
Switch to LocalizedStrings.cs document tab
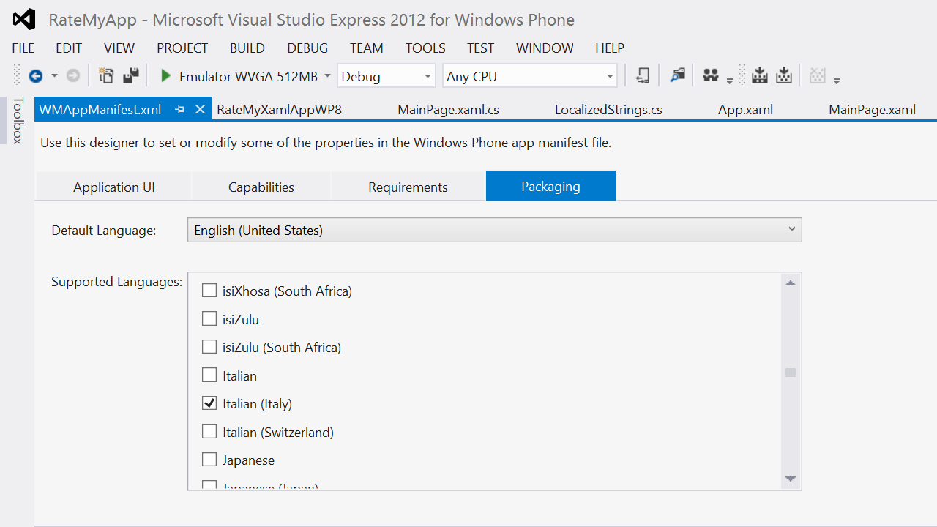click(608, 110)
